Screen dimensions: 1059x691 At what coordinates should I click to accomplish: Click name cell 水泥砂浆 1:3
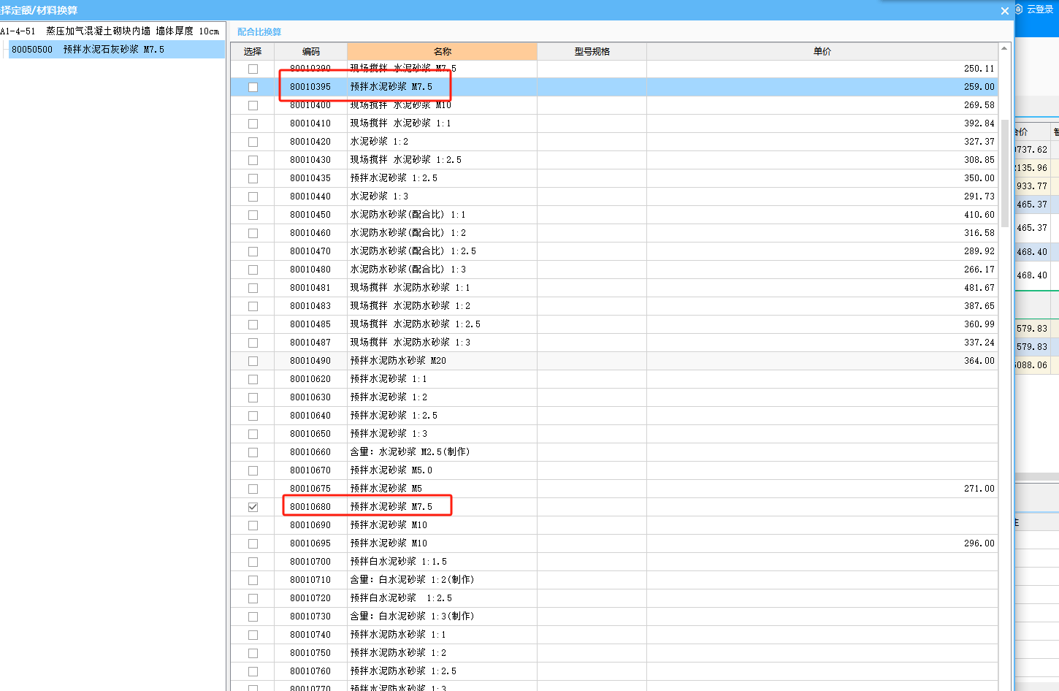click(443, 196)
